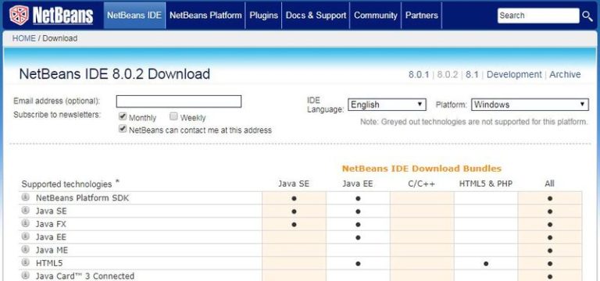Click info icon beside HTML5 row

pyautogui.click(x=25, y=262)
